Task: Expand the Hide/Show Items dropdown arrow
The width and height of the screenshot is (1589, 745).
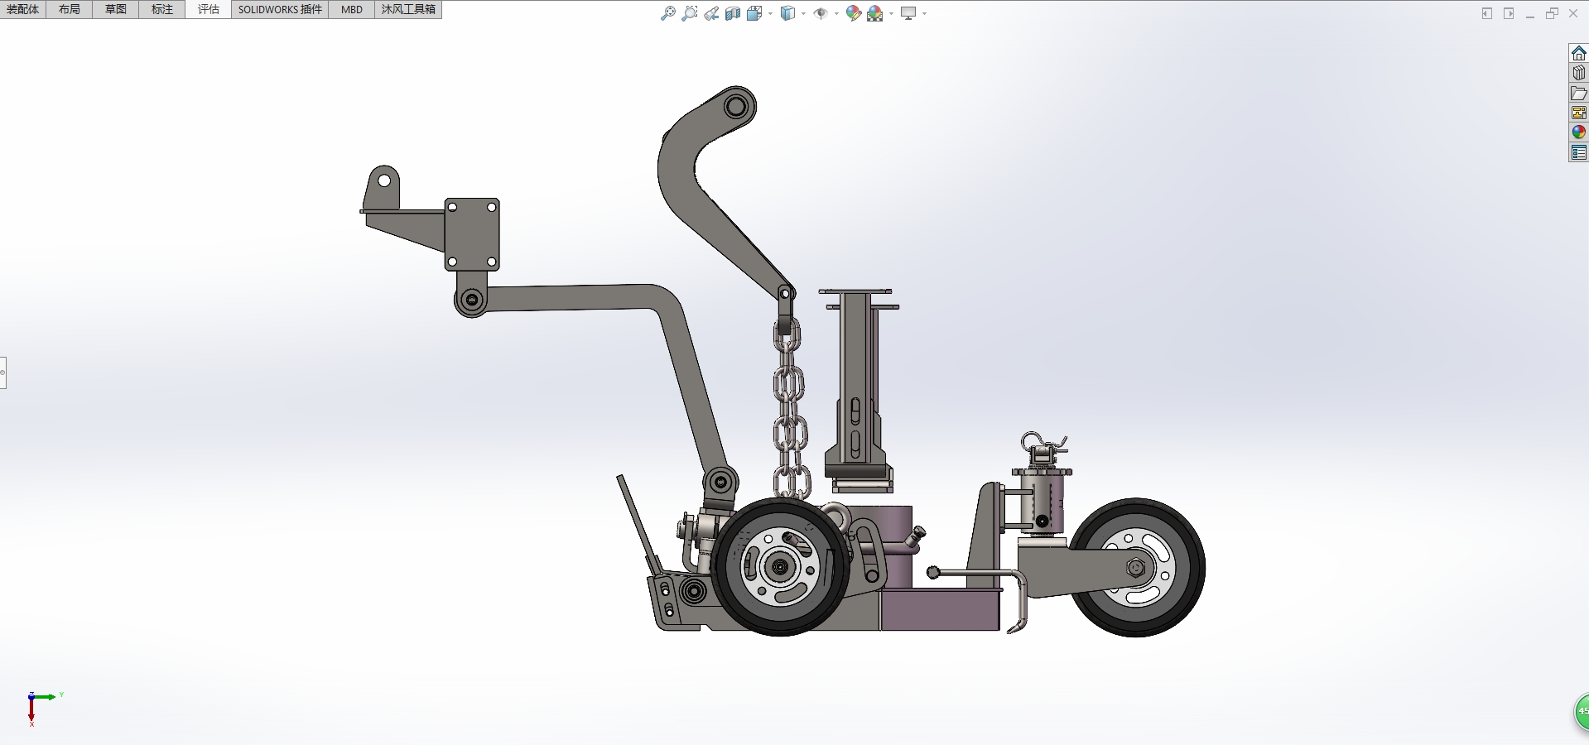Action: click(837, 13)
